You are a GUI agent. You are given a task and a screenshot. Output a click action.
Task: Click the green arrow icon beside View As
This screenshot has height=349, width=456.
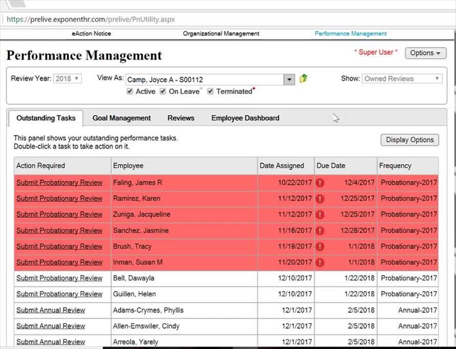click(304, 79)
